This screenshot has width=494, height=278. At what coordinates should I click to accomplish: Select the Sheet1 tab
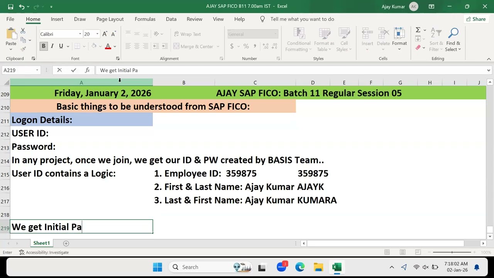click(x=41, y=243)
